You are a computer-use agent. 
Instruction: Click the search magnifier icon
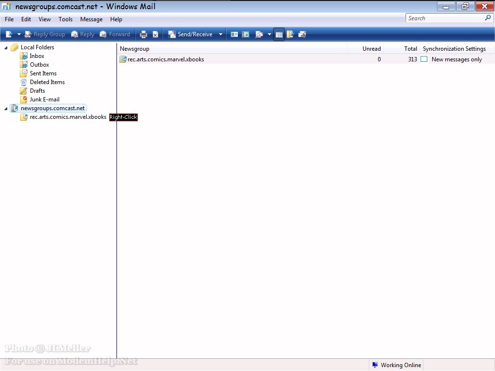(x=488, y=18)
